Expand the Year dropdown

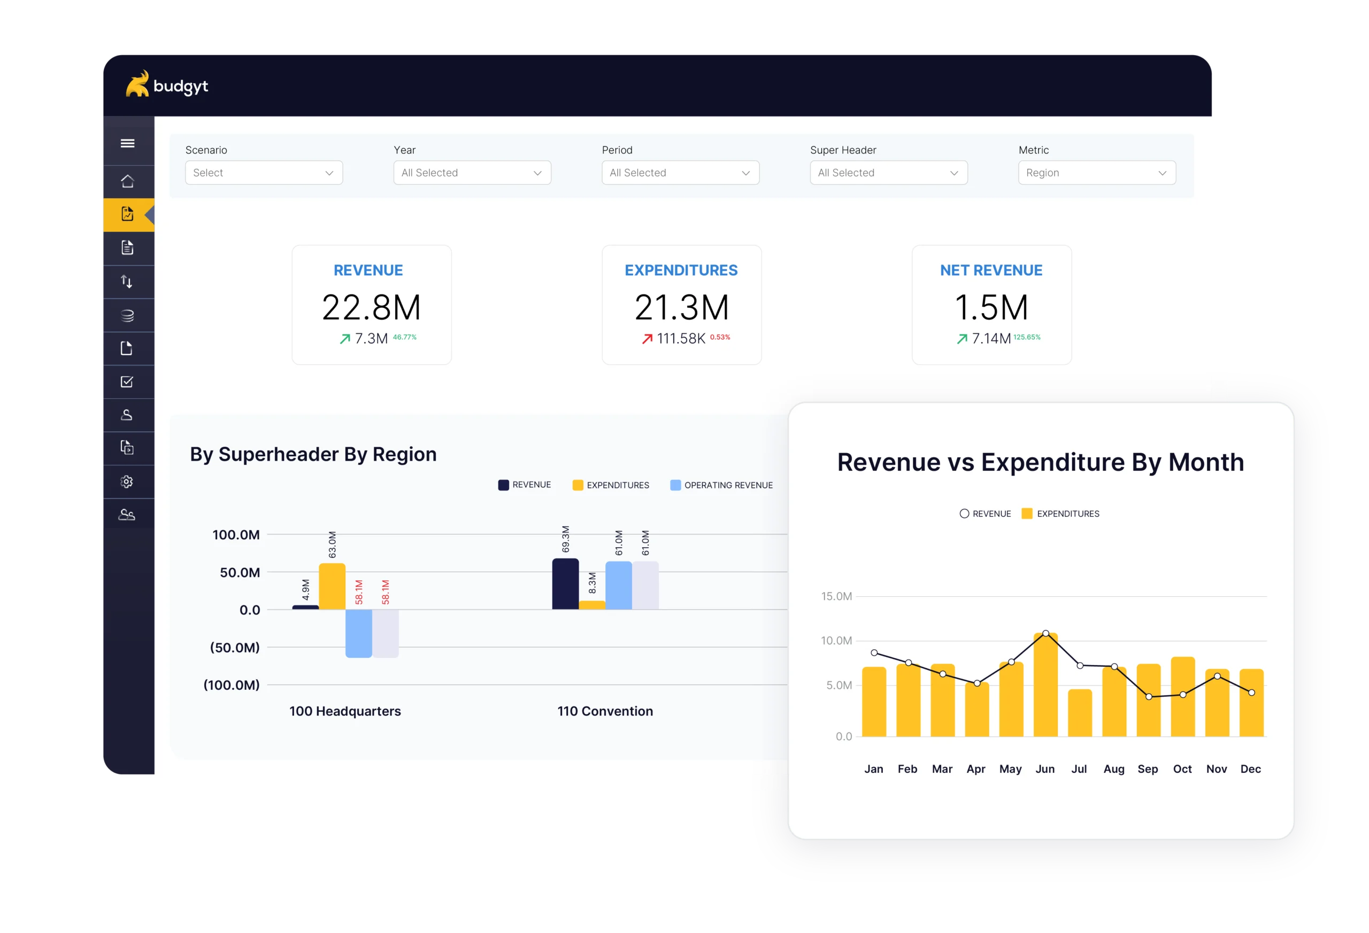472,173
